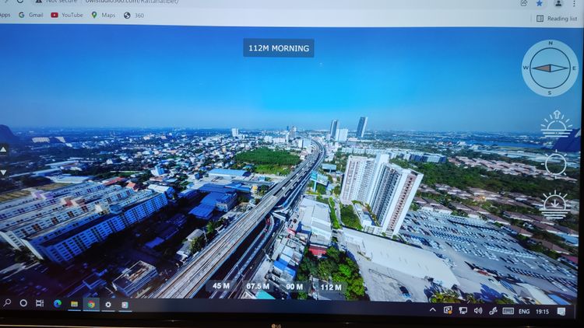Open Task View on taskbar

tap(40, 303)
